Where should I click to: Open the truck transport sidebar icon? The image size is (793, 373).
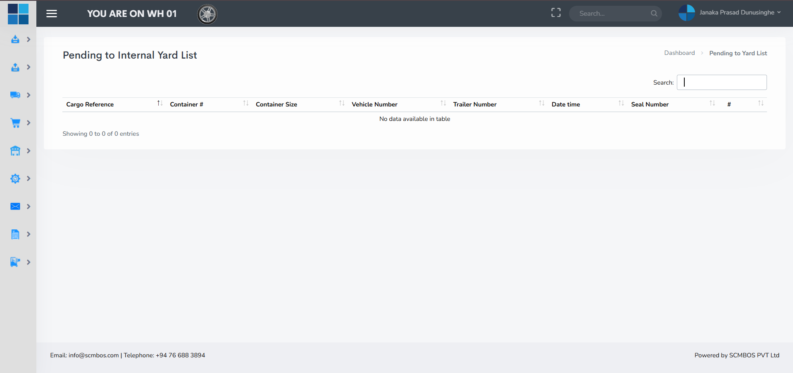tap(15, 95)
